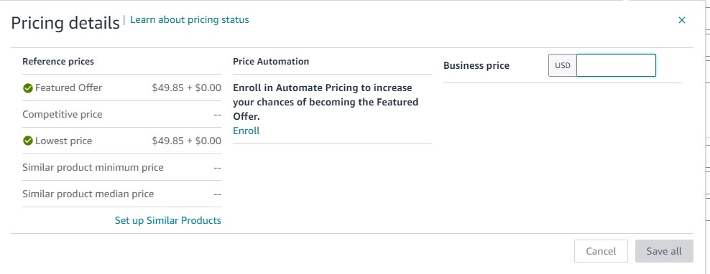Click the USD currency prefix label
Screen dimensions: 710x274
click(x=563, y=65)
